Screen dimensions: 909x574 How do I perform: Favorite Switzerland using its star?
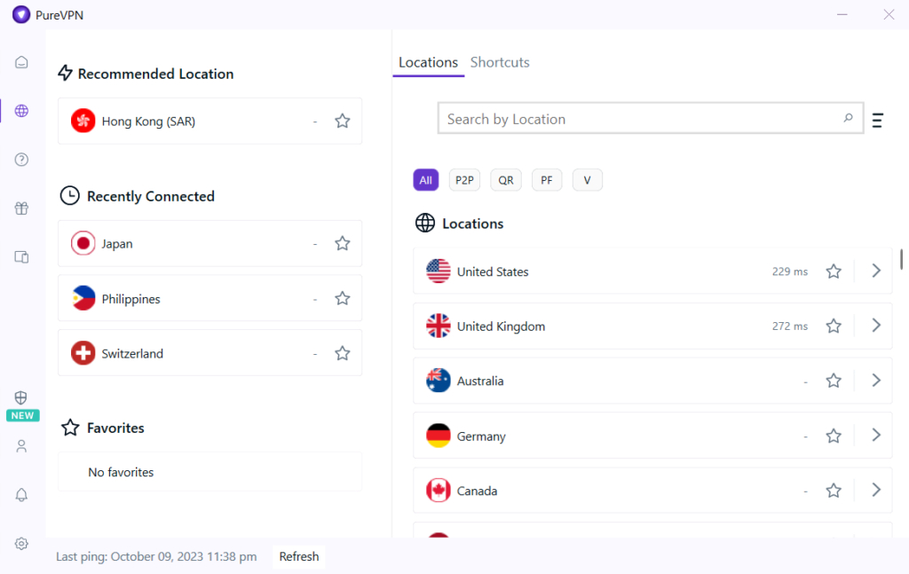coord(342,352)
